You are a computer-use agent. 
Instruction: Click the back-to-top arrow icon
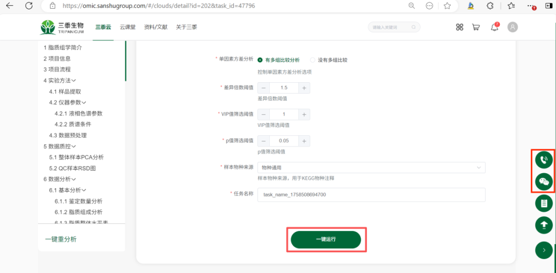544,225
